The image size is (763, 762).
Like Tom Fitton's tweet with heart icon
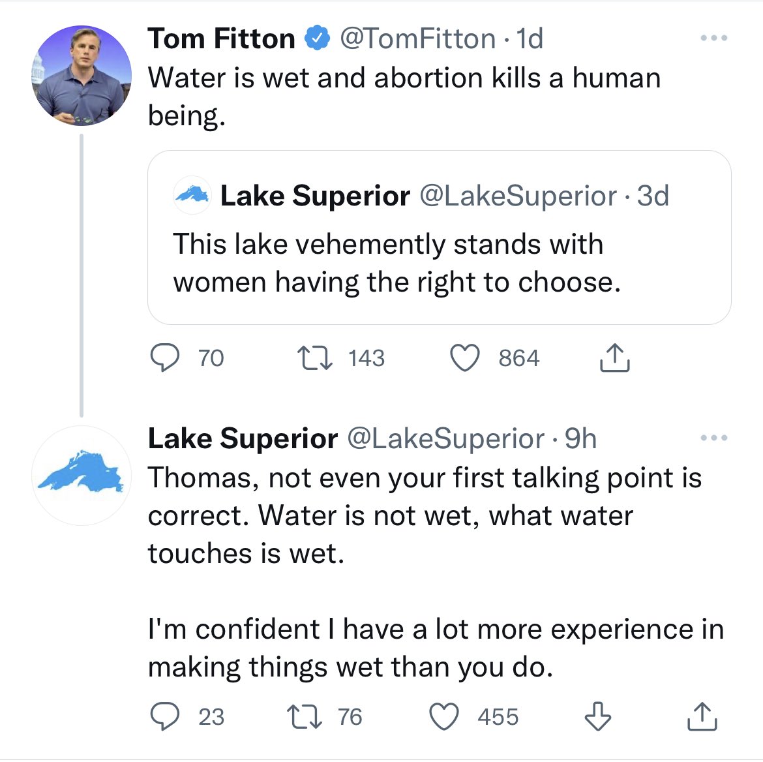click(465, 358)
